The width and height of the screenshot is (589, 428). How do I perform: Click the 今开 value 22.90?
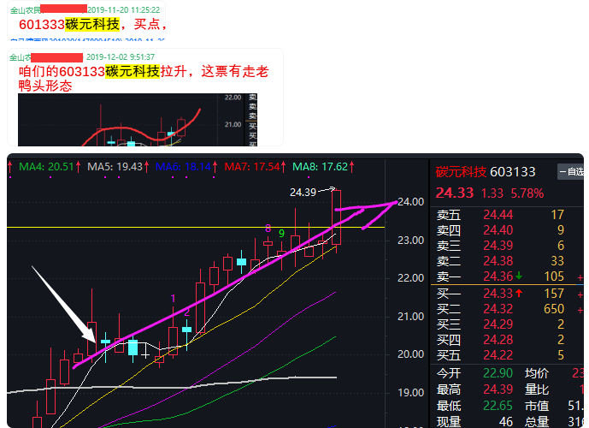[x=498, y=373]
